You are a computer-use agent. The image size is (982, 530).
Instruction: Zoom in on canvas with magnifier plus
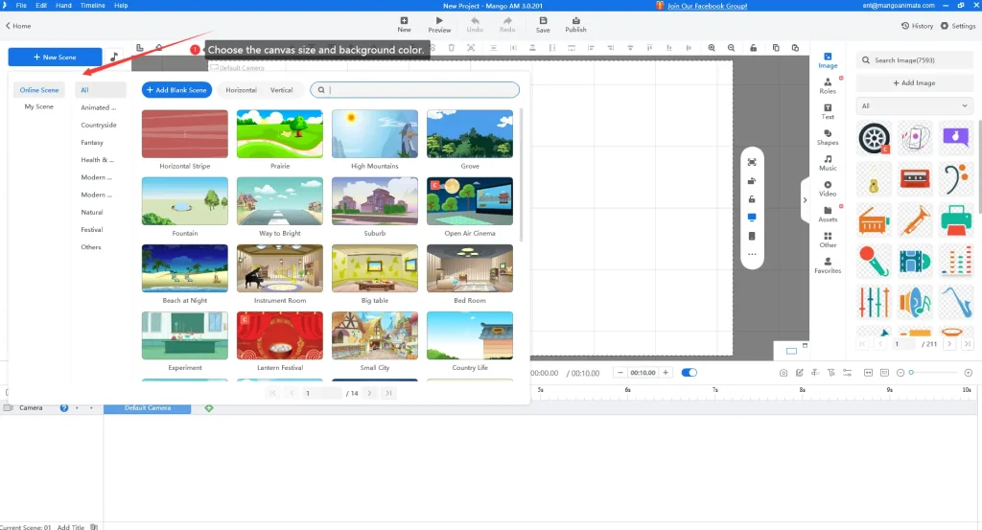[x=712, y=48]
